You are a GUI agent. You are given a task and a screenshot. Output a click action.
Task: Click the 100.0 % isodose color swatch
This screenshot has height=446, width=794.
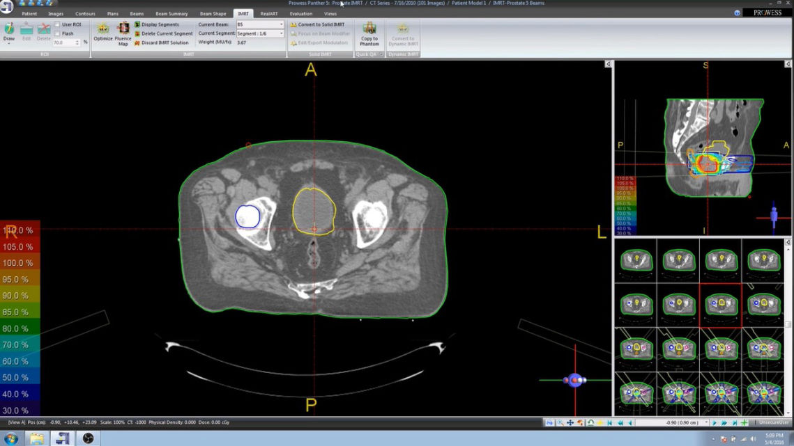click(20, 263)
